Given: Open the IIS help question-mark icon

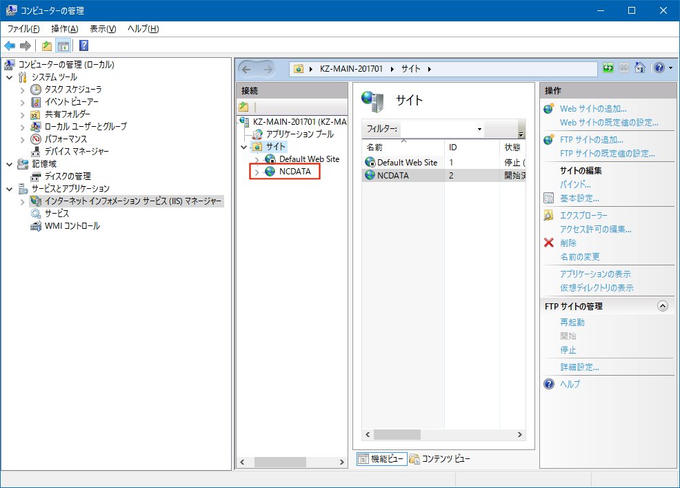Looking at the screenshot, I should pos(659,68).
